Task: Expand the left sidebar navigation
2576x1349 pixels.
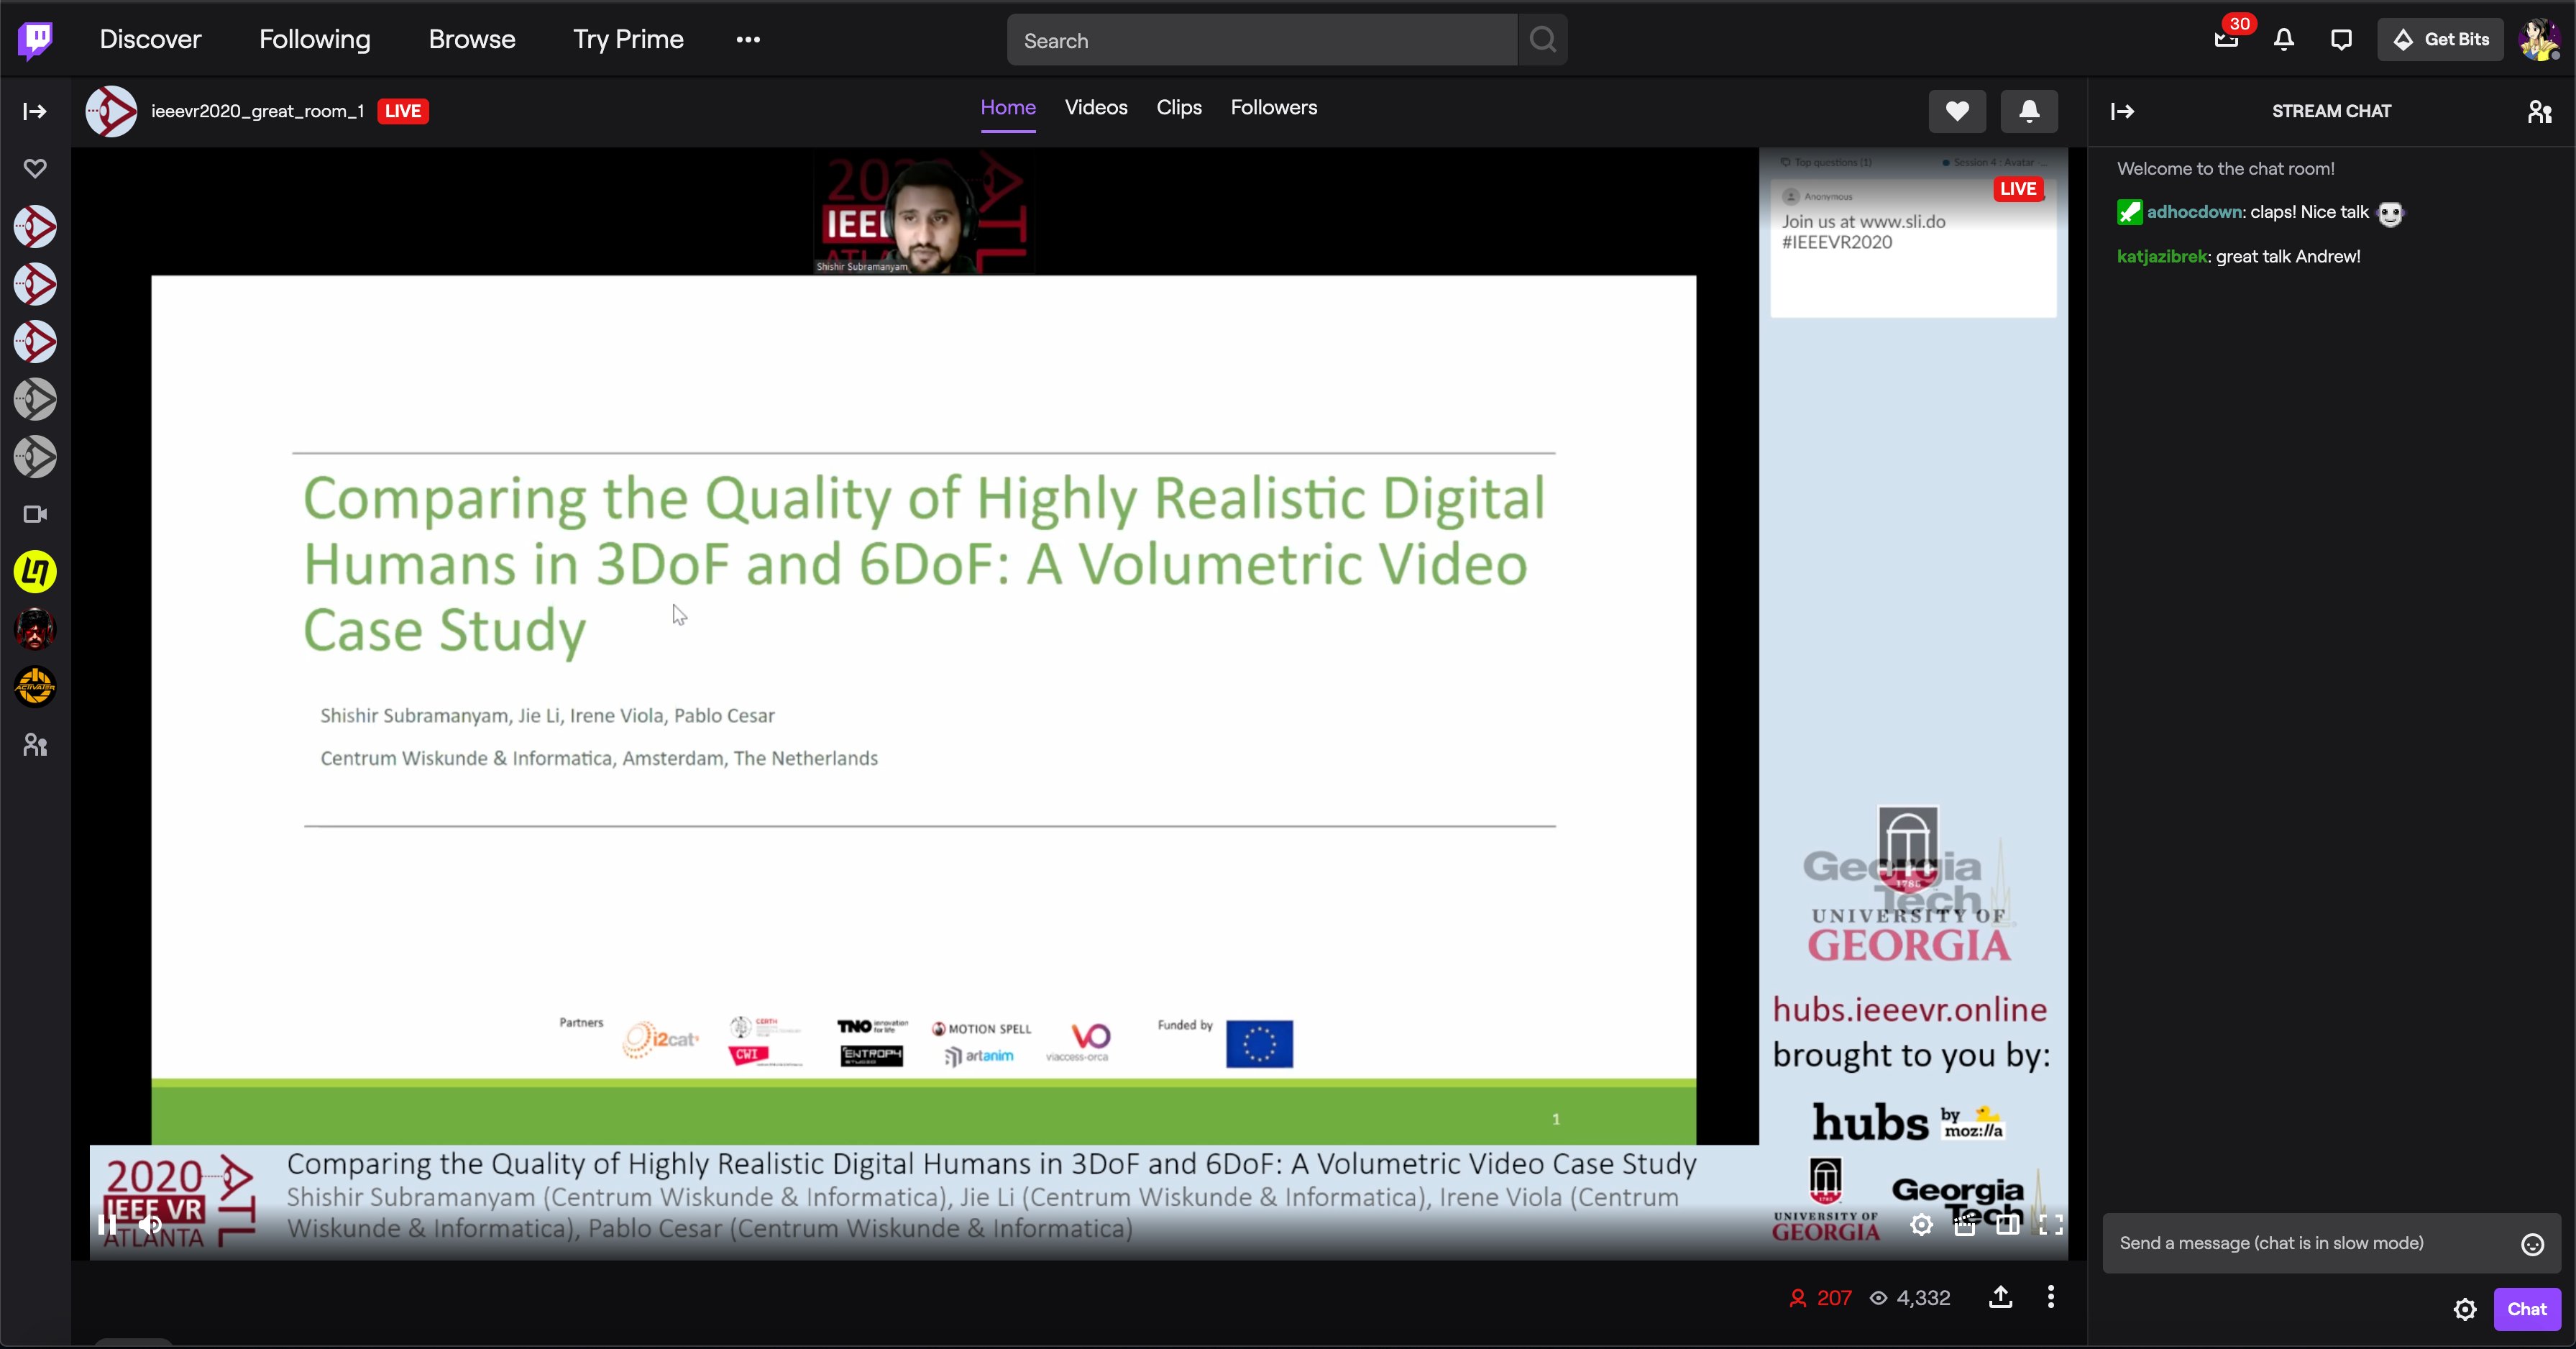Action: [35, 111]
